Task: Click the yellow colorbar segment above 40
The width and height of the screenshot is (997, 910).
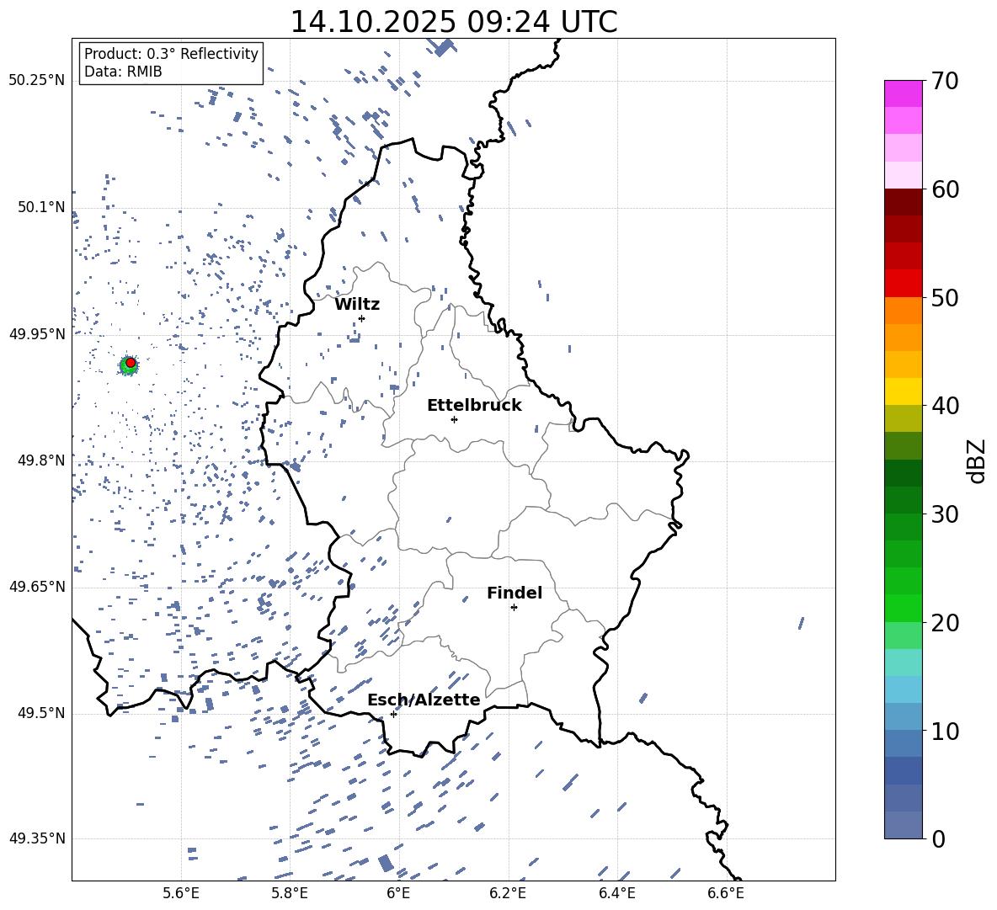Action: pyautogui.click(x=903, y=391)
